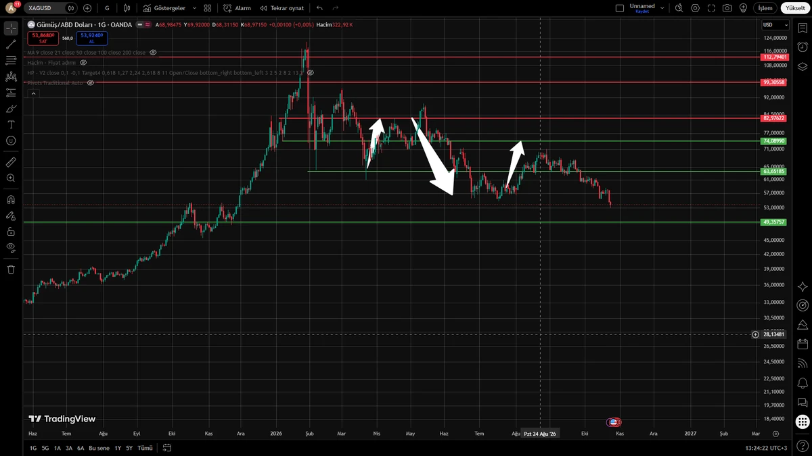This screenshot has height=456, width=812.
Task: Open quick search icon in top bar
Action: point(679,8)
